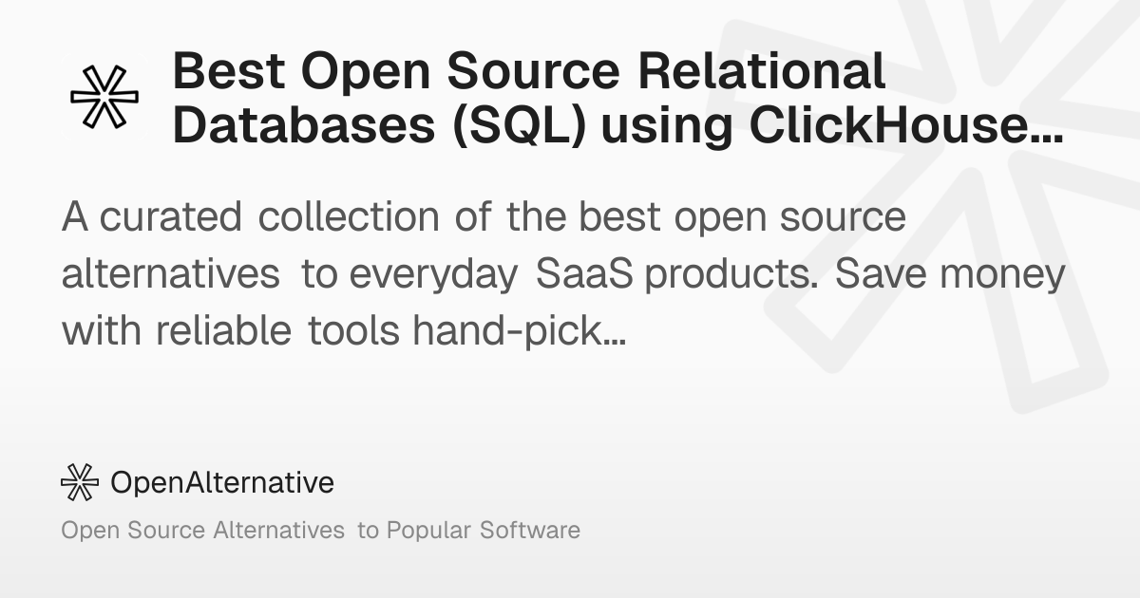Click the word 'alternatives' in the description

(x=171, y=274)
